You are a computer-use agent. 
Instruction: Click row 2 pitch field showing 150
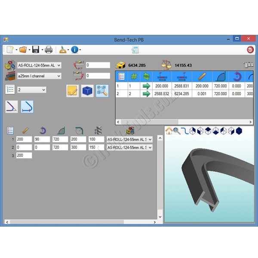pyautogui.click(x=96, y=147)
